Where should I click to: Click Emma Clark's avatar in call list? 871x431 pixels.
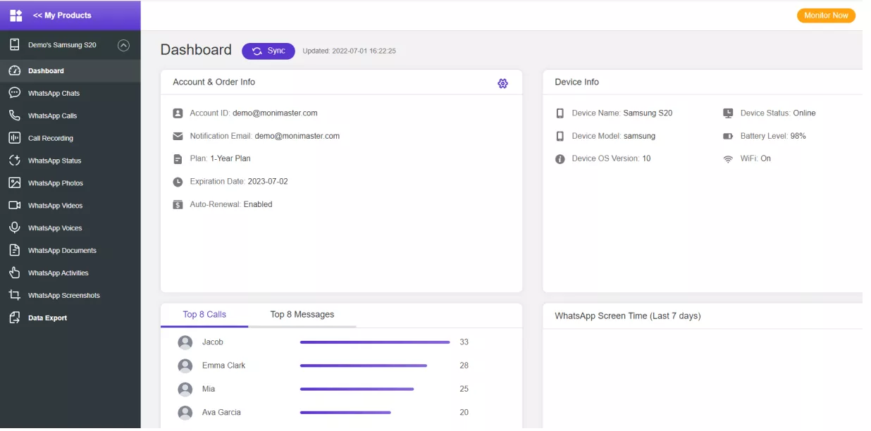tap(185, 366)
